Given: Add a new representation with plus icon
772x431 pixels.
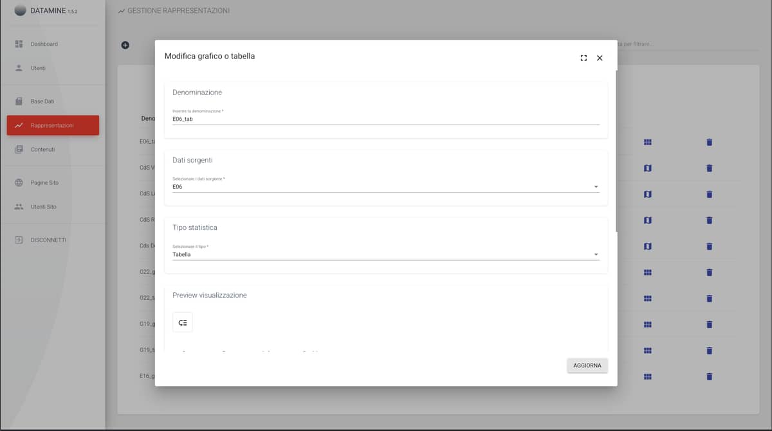Looking at the screenshot, I should click(x=125, y=45).
